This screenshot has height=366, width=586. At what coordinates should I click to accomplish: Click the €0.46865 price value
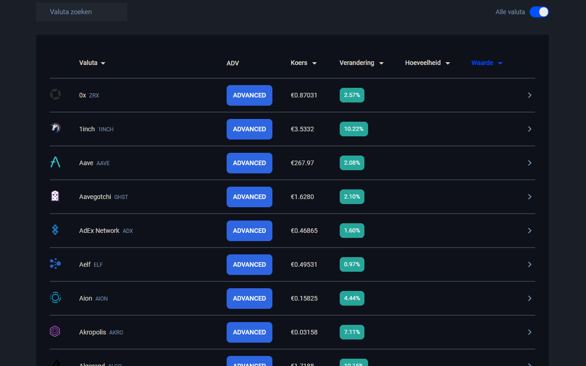pyautogui.click(x=304, y=231)
